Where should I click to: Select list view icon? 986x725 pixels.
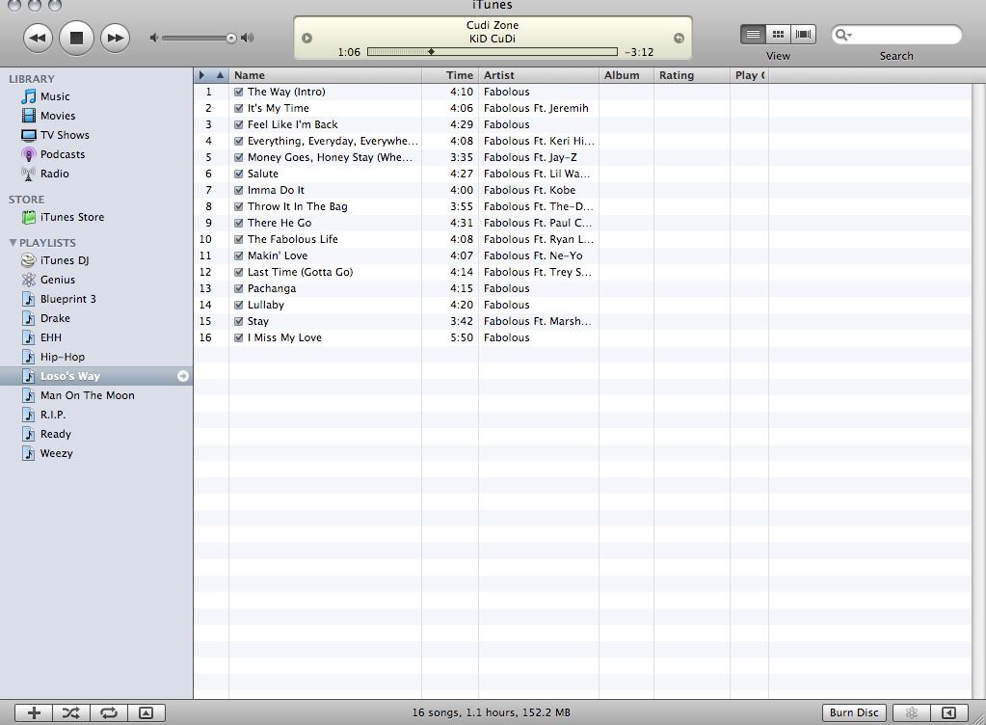(753, 35)
